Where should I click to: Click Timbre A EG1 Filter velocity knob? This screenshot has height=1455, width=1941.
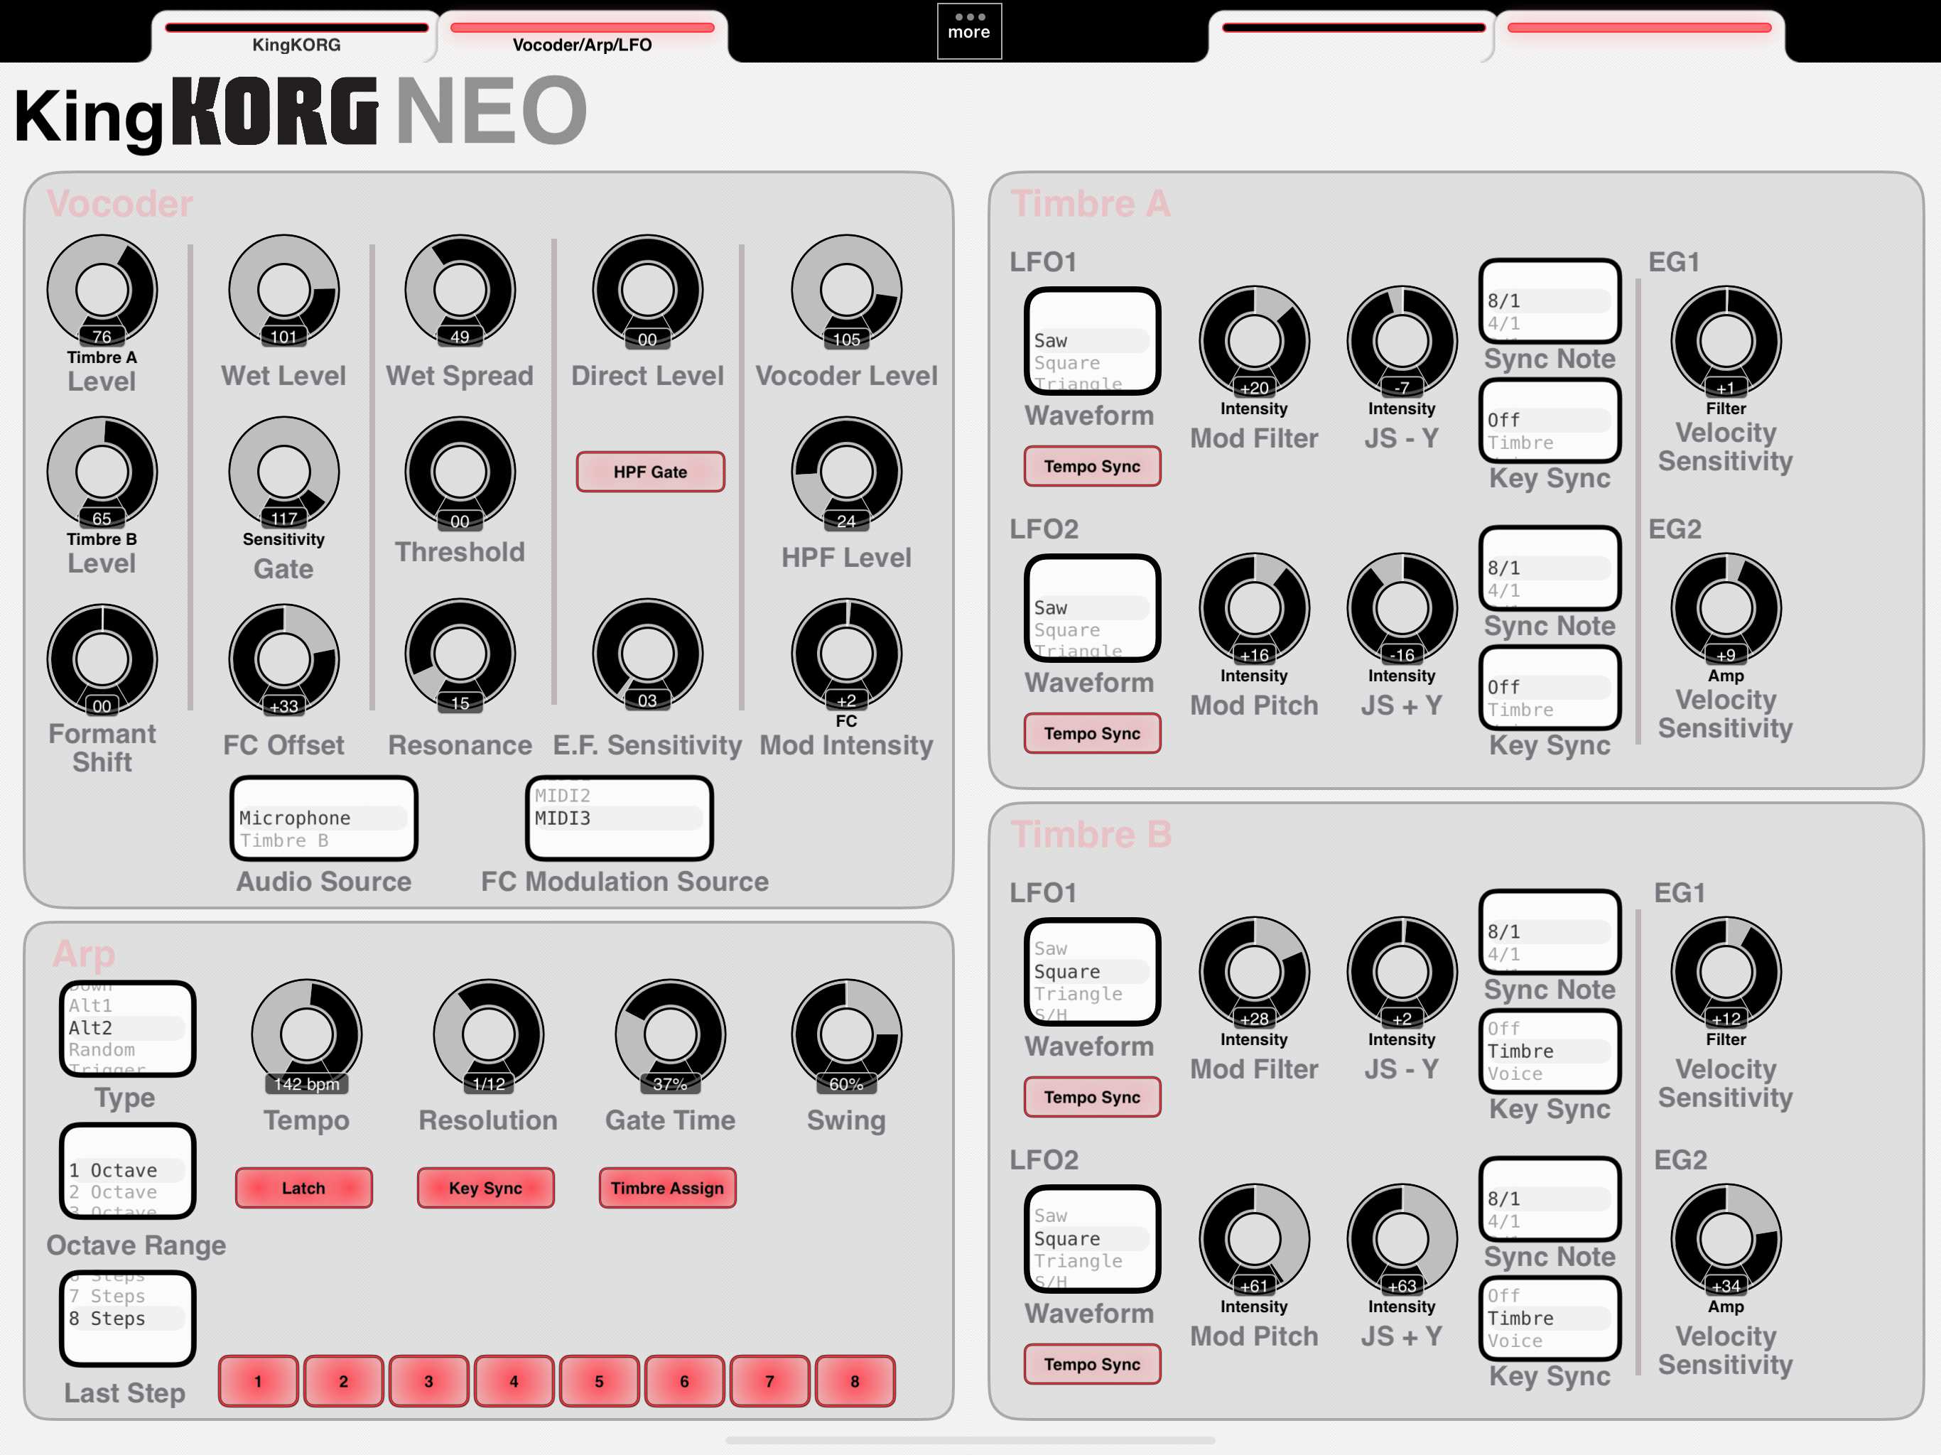pos(1725,342)
